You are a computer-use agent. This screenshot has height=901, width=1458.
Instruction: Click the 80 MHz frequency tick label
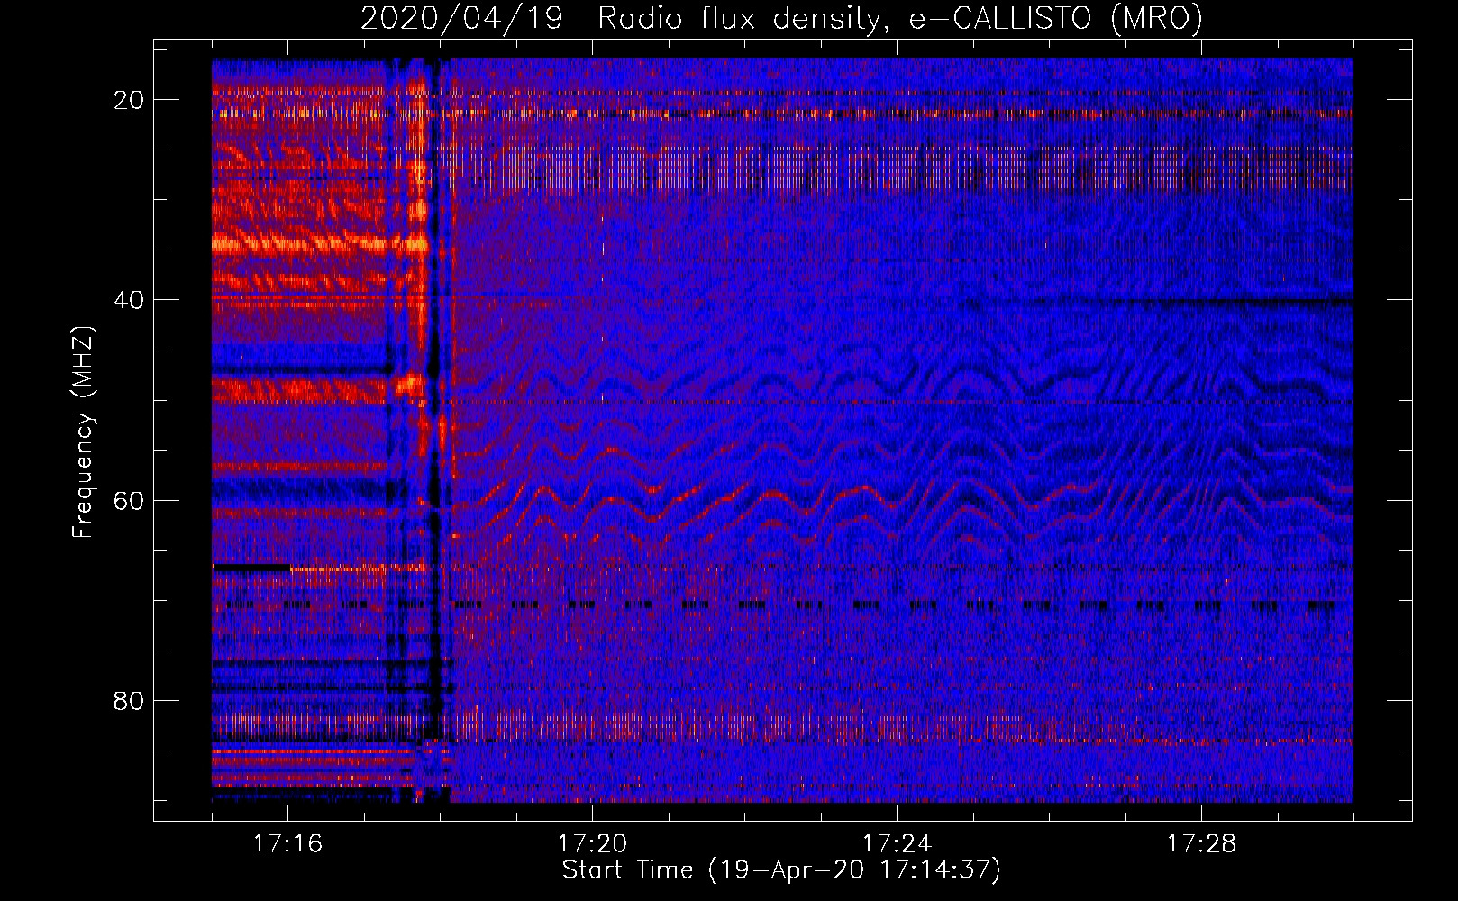[129, 700]
